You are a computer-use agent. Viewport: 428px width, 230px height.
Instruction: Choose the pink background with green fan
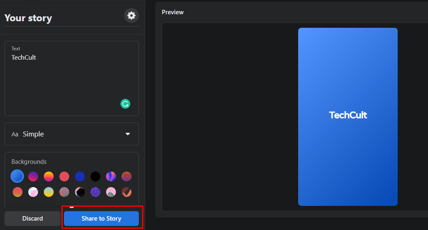[x=111, y=192]
